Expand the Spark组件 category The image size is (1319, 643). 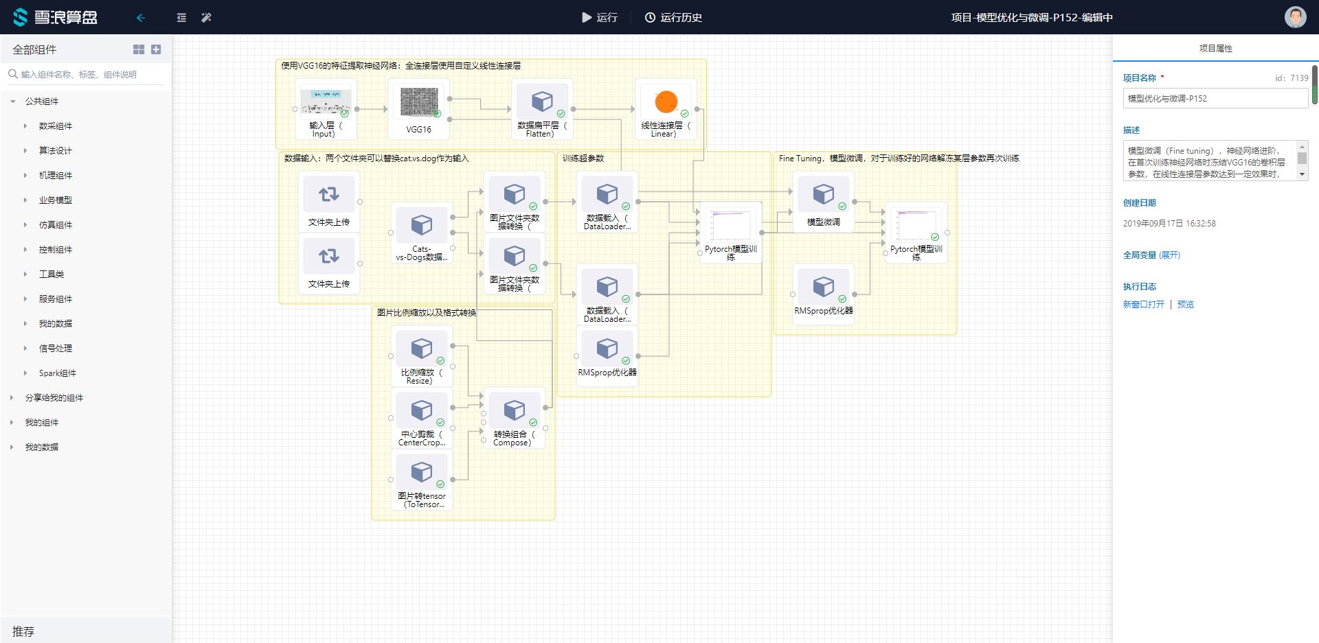25,373
